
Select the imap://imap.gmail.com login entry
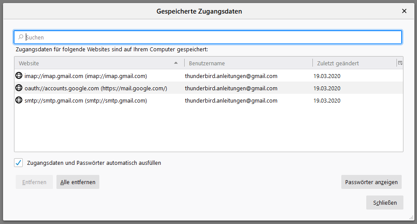86,76
